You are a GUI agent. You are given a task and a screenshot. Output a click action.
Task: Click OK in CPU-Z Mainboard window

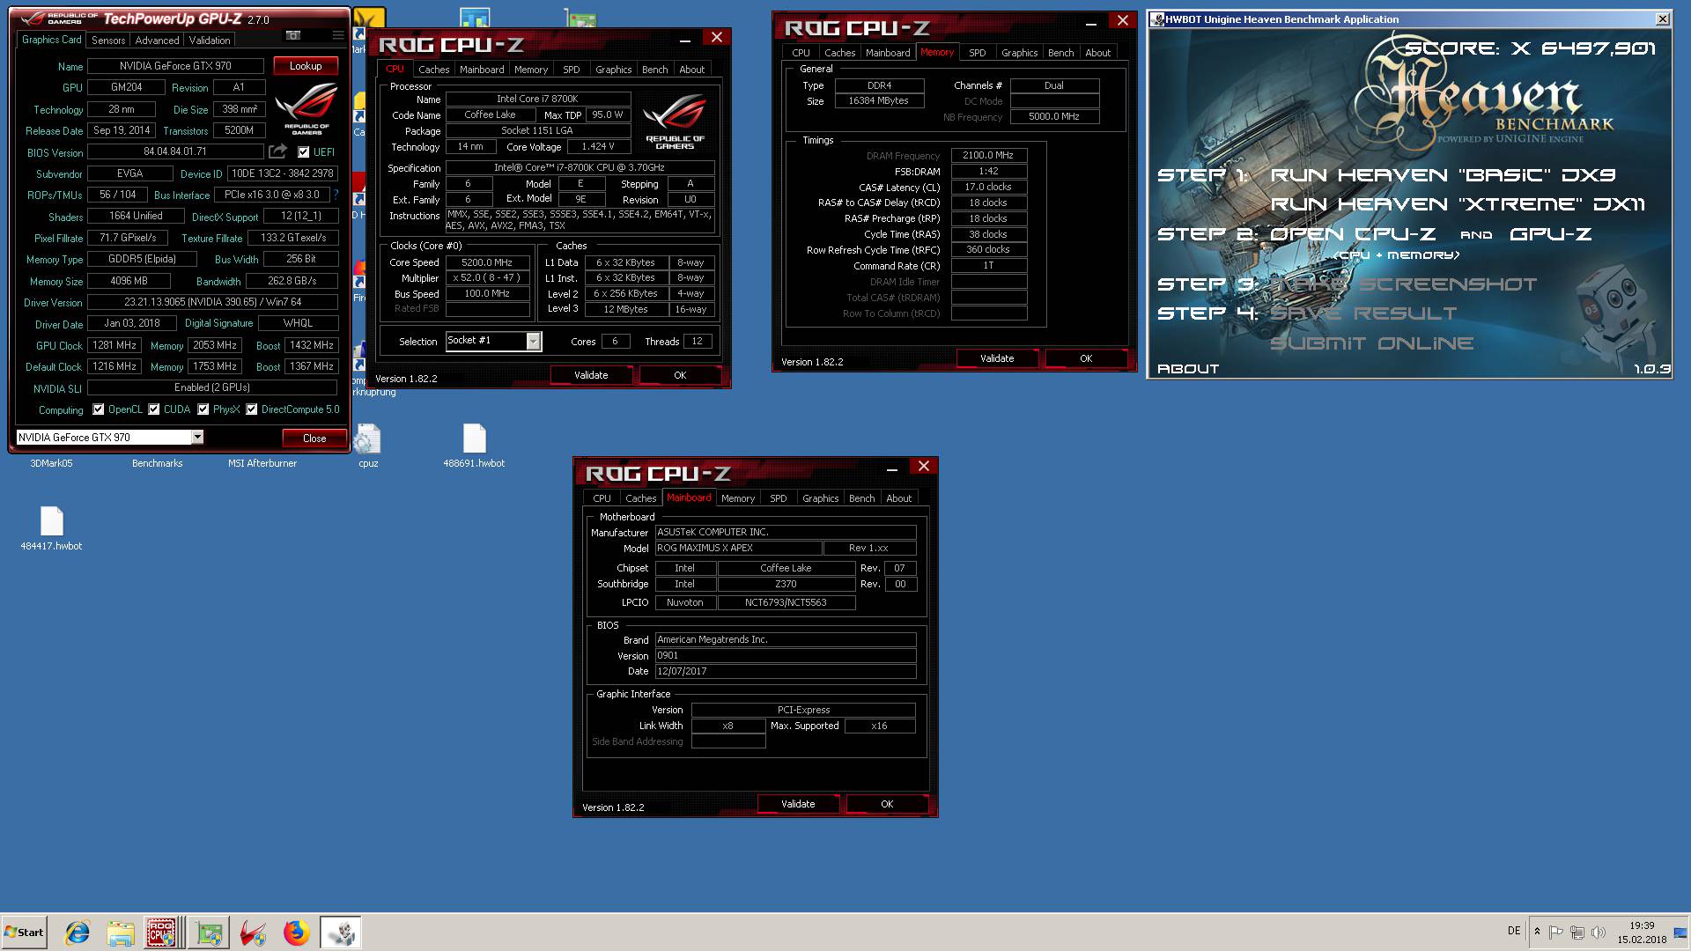tap(887, 804)
